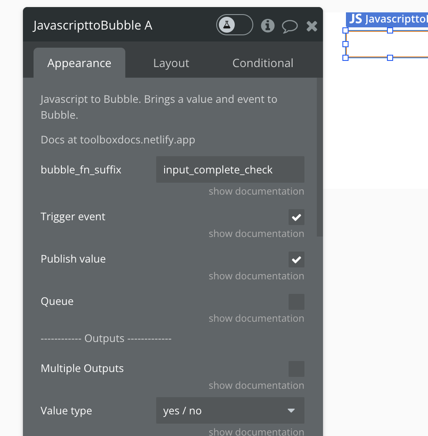
Task: Enable the Multiple Outputs checkbox
Action: click(x=296, y=369)
